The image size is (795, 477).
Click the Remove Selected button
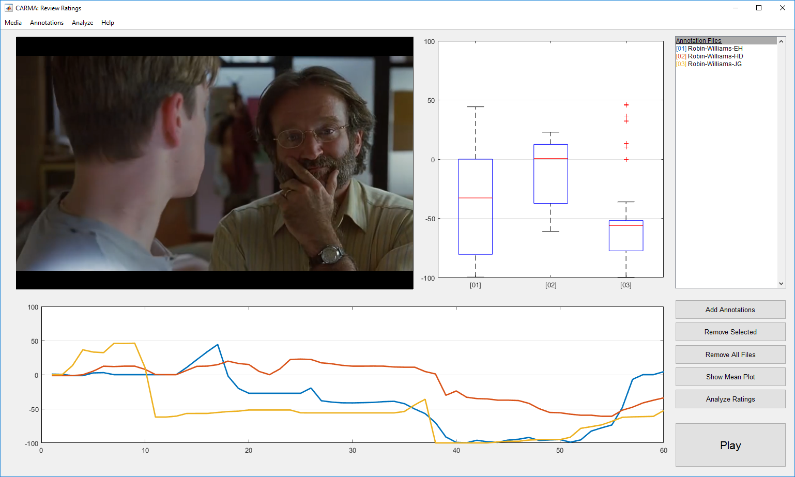730,332
